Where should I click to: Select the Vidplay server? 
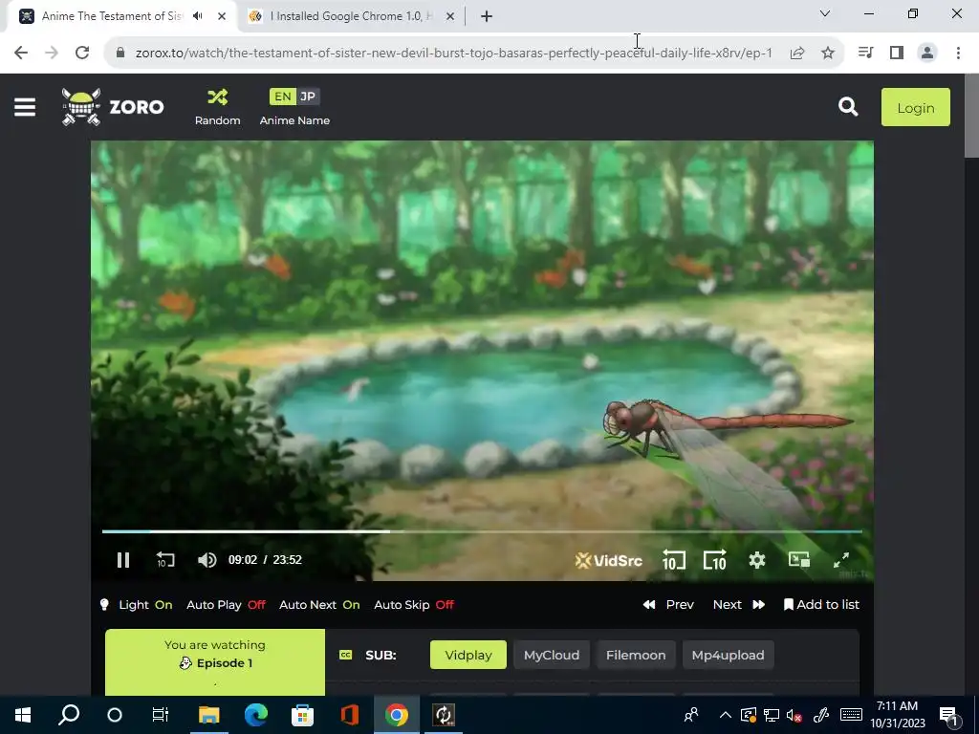(468, 655)
